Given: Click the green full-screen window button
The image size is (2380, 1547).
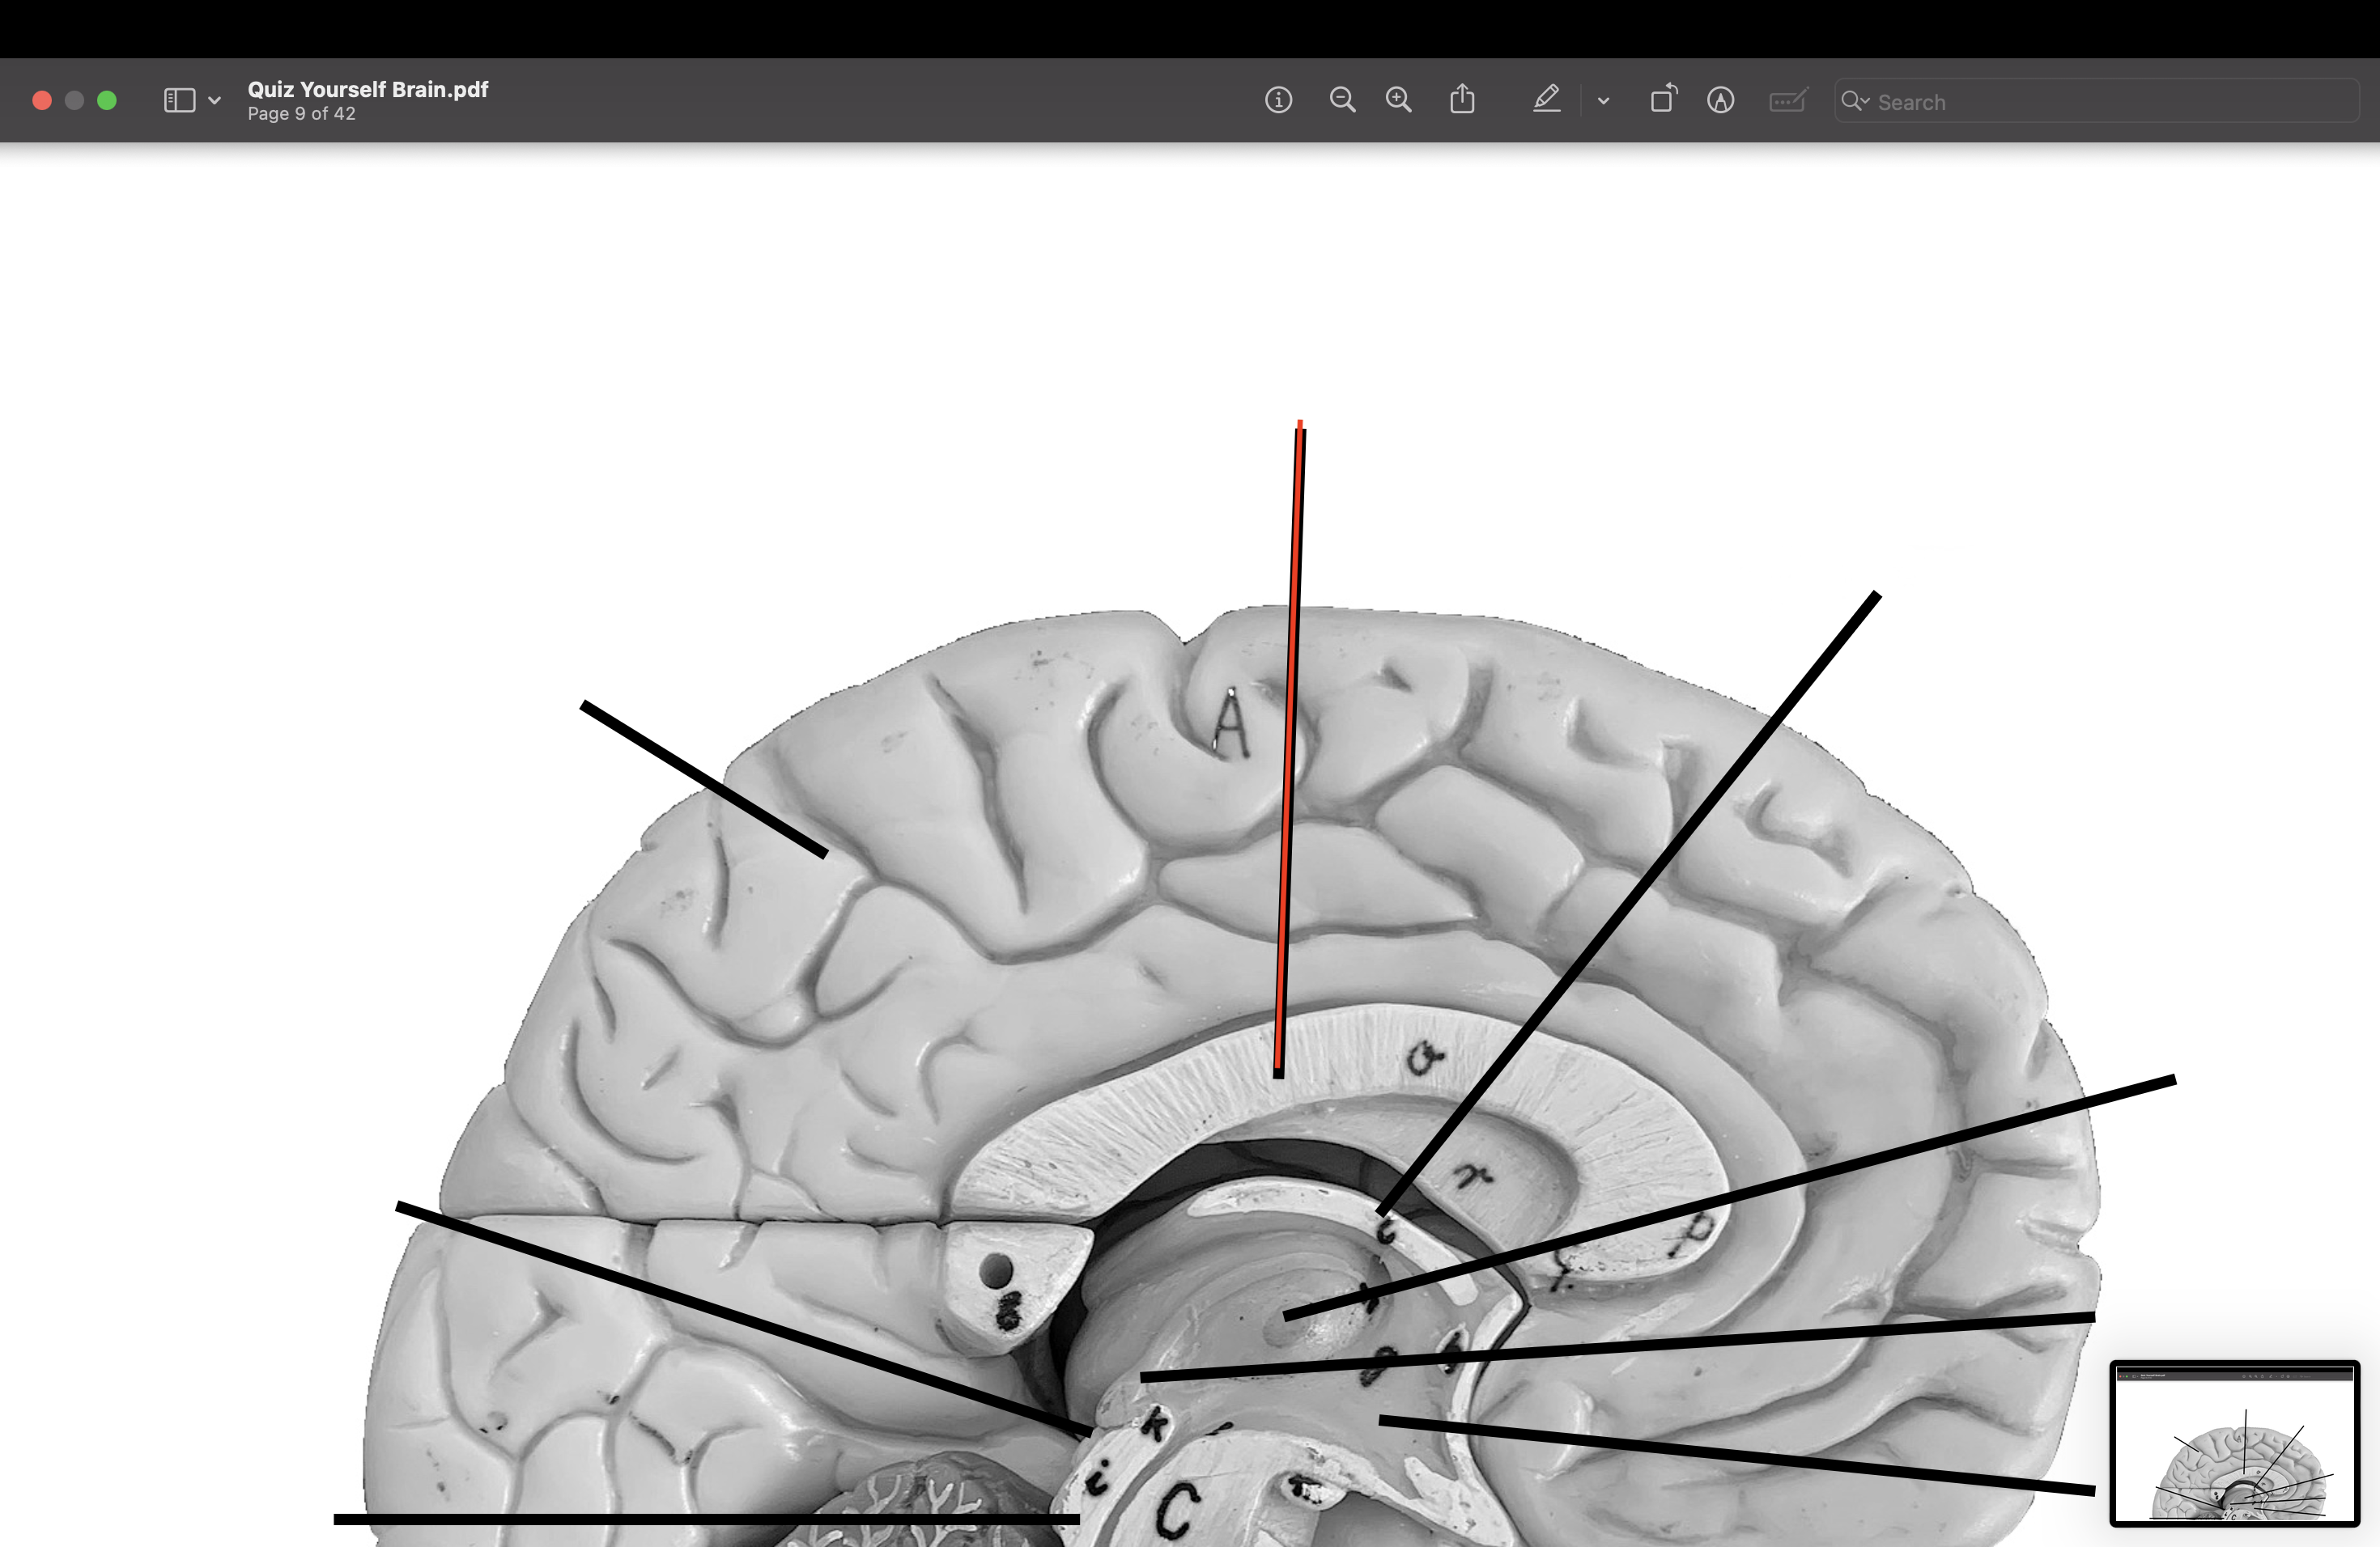Looking at the screenshot, I should coord(107,101).
